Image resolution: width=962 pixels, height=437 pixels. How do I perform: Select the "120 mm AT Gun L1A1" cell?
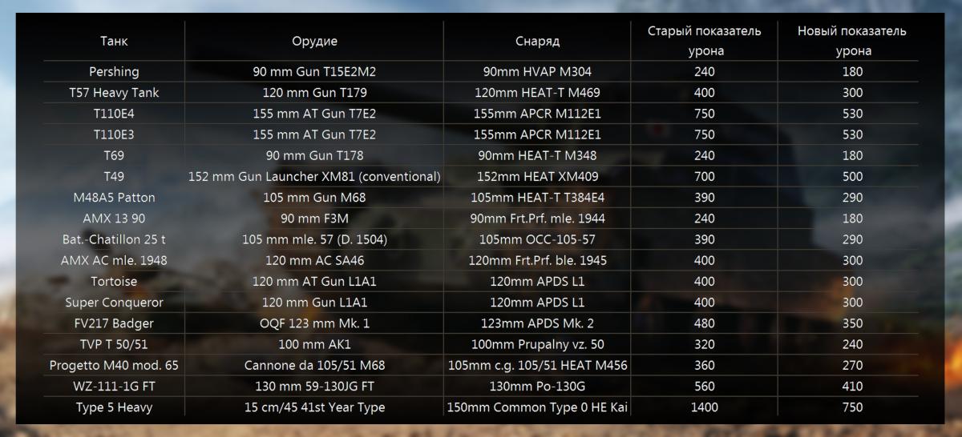(314, 281)
